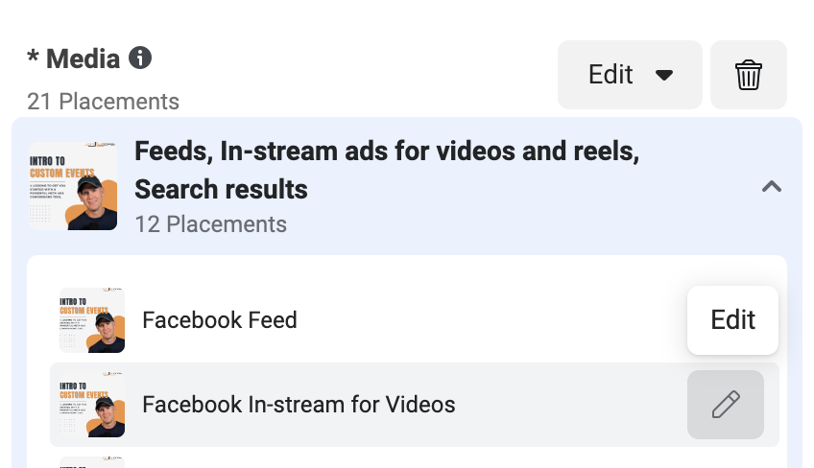
Task: Select the partially visible thumbnail at bottom
Action: coord(92,462)
